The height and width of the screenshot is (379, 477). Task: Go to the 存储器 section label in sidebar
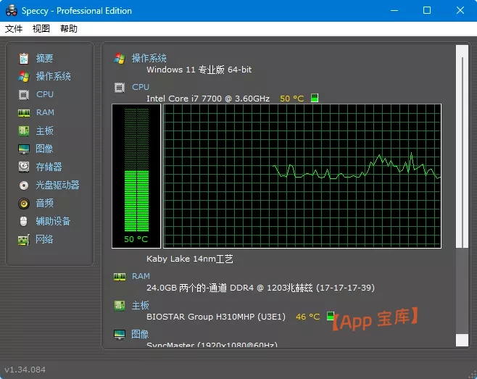pos(49,167)
